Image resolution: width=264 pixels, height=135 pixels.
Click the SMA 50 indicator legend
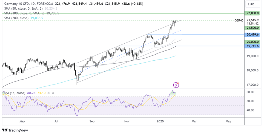[23, 8]
